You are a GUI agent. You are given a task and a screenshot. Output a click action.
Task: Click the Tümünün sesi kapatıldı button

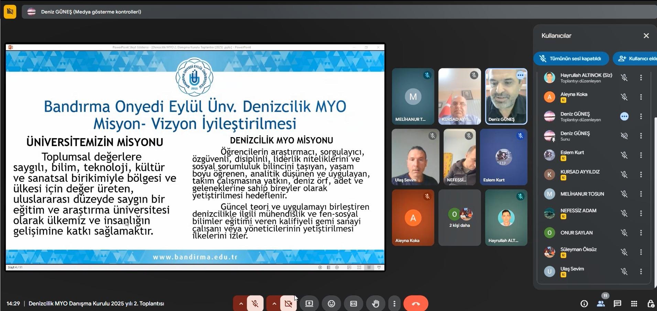[571, 58]
